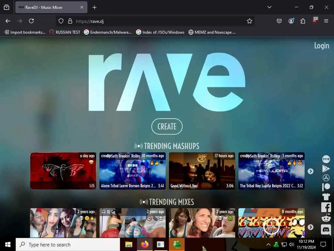This screenshot has height=251, width=334.
Task: Click the TRENDING MIXES heading
Action: (167, 202)
